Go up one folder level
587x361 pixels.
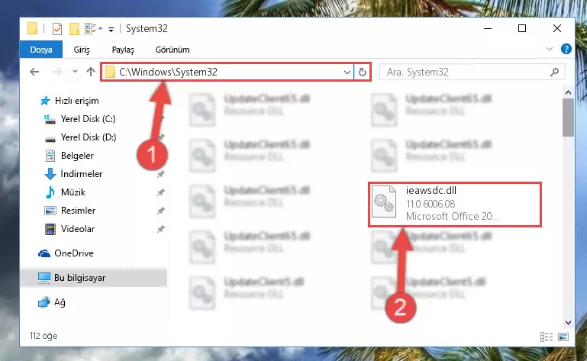tap(91, 72)
